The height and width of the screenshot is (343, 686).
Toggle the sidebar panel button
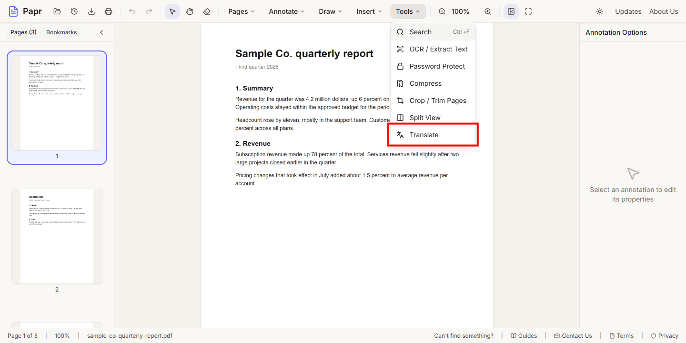[511, 11]
